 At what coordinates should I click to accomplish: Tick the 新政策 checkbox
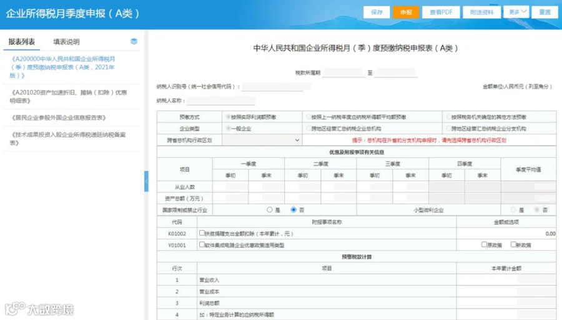[513, 245]
